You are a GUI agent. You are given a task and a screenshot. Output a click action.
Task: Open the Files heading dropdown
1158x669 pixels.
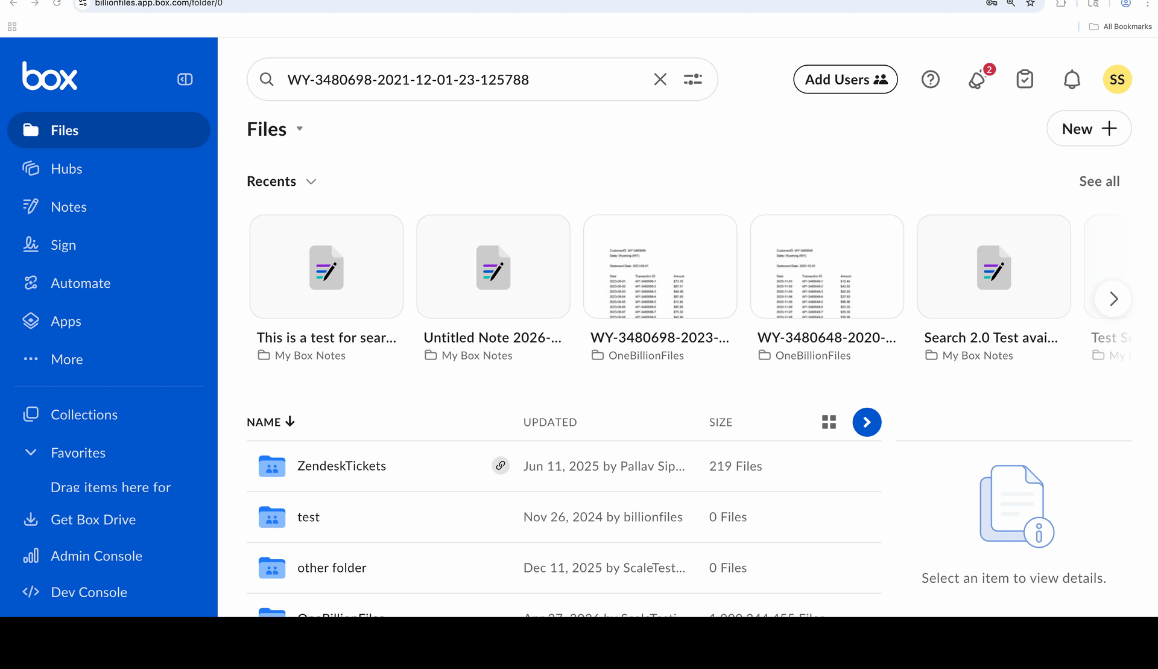(x=300, y=129)
